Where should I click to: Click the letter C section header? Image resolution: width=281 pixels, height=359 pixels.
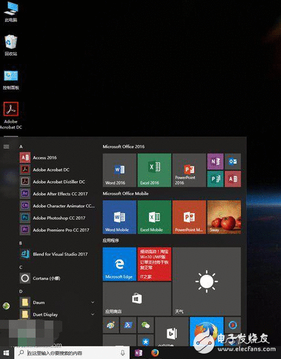coord(21,267)
